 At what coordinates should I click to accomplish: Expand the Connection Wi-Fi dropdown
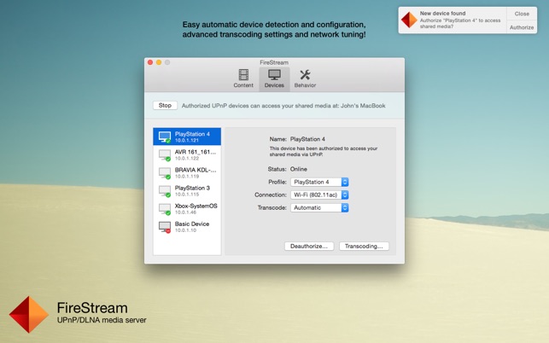(x=319, y=195)
